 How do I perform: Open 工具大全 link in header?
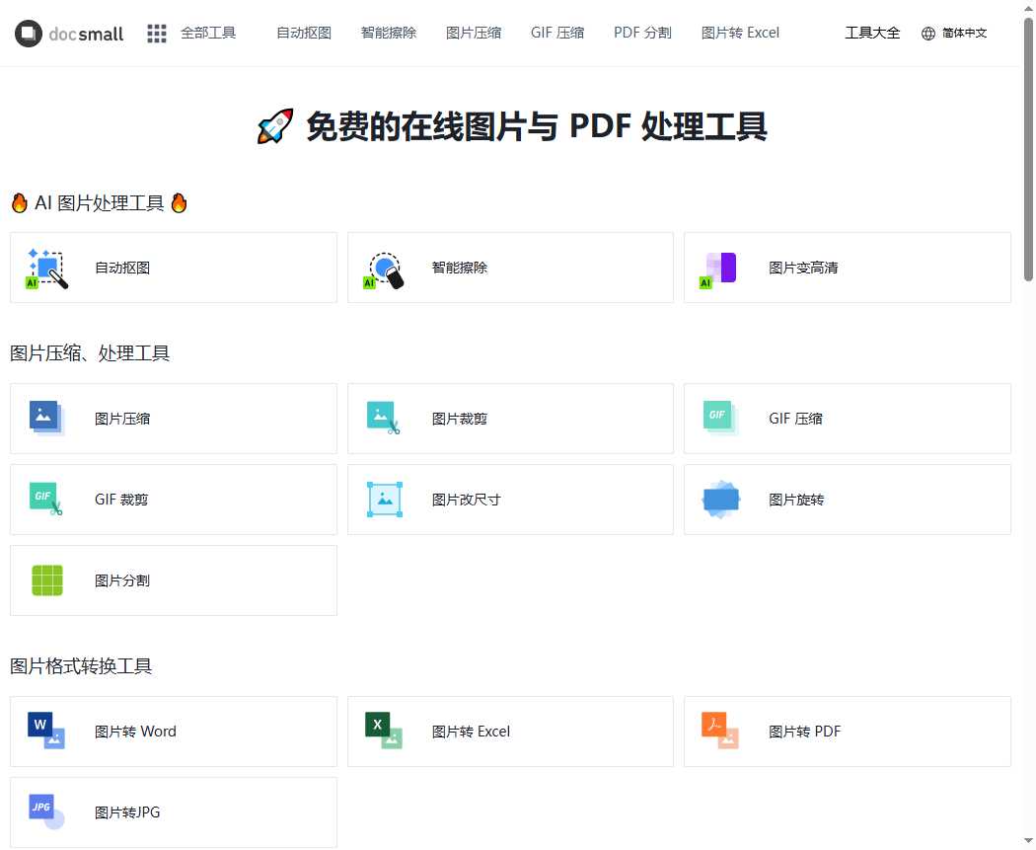coord(872,34)
